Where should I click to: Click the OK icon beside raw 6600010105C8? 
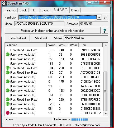click(x=8, y=104)
